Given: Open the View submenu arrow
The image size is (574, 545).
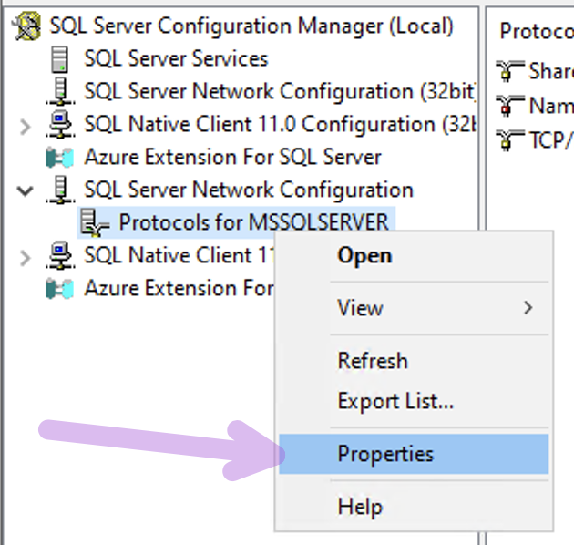Looking at the screenshot, I should [x=528, y=308].
